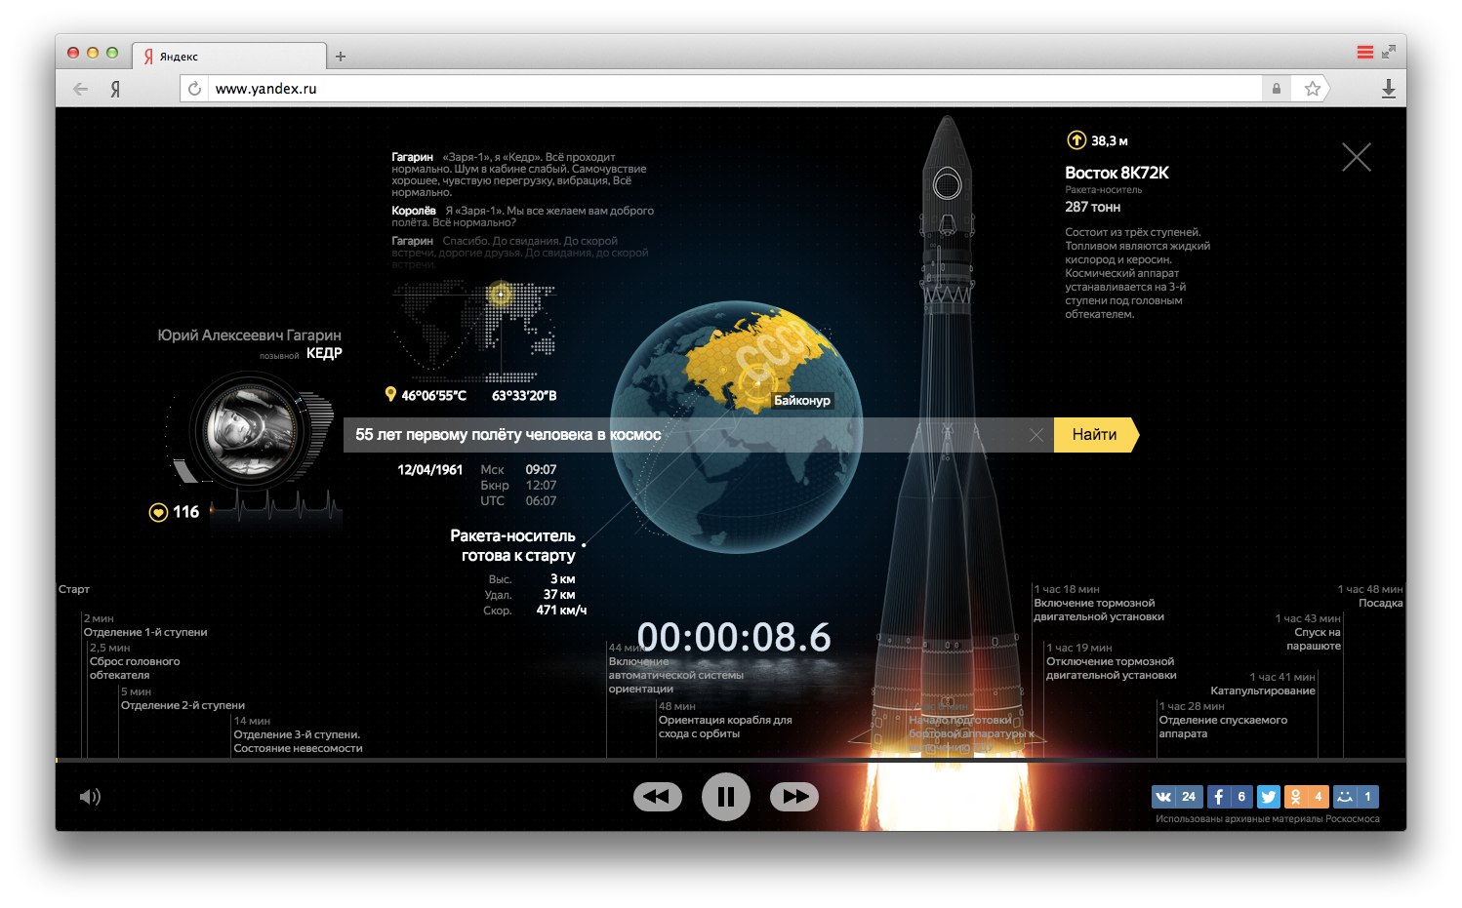Image resolution: width=1462 pixels, height=908 pixels.
Task: Share on Odnoklassniki
Action: pos(1306,797)
